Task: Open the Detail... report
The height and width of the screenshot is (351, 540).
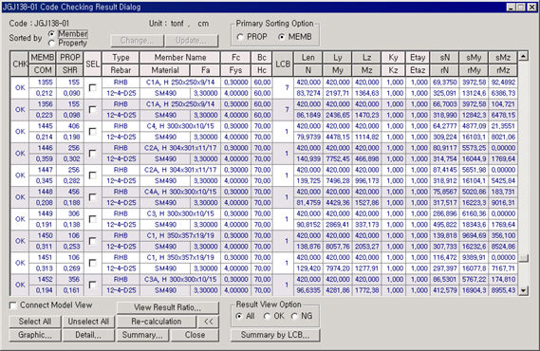Action: 88,335
